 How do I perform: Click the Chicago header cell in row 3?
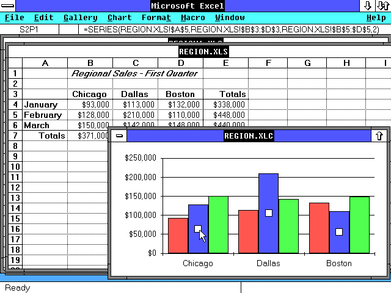(x=90, y=94)
